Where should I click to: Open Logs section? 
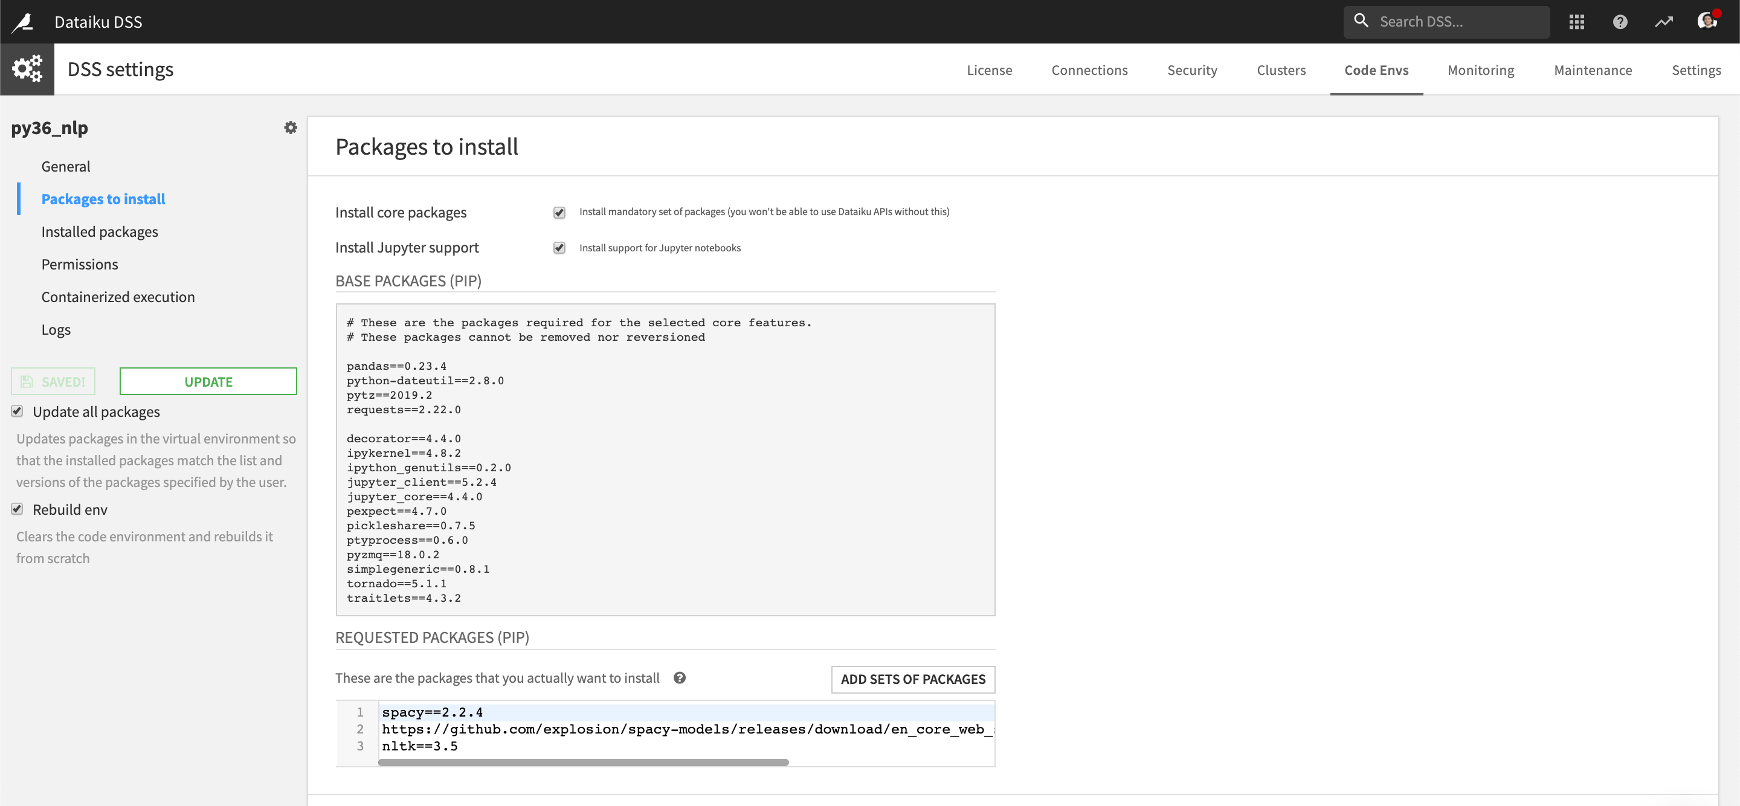point(56,330)
